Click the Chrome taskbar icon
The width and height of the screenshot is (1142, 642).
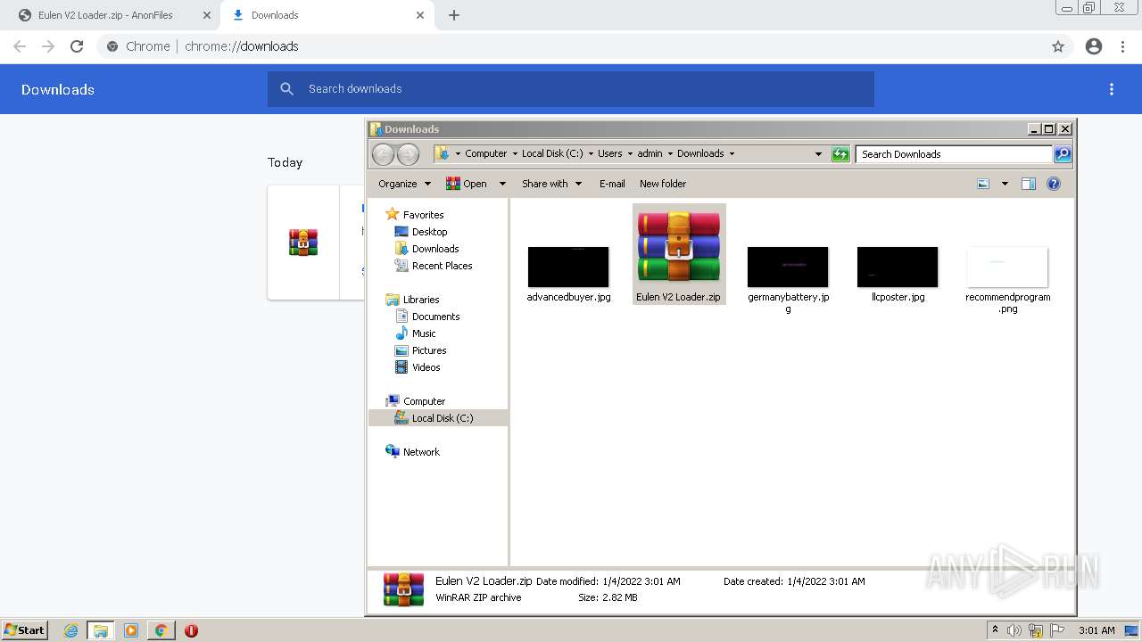pyautogui.click(x=161, y=630)
